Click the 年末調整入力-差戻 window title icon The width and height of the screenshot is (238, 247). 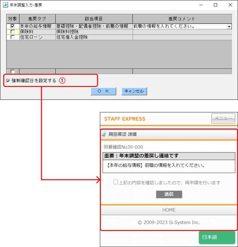pos(5,5)
